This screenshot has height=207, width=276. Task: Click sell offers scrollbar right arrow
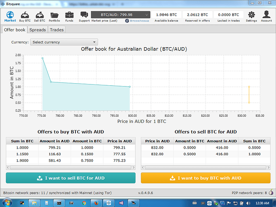click(x=269, y=168)
